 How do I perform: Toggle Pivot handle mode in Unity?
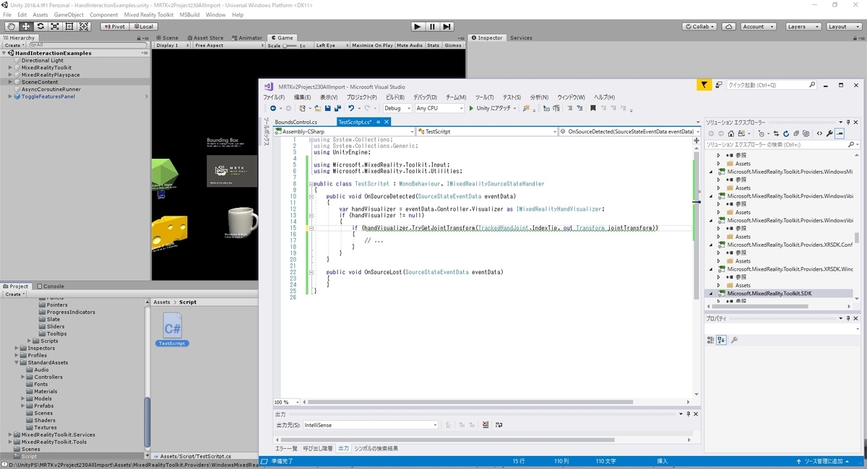[x=114, y=27]
